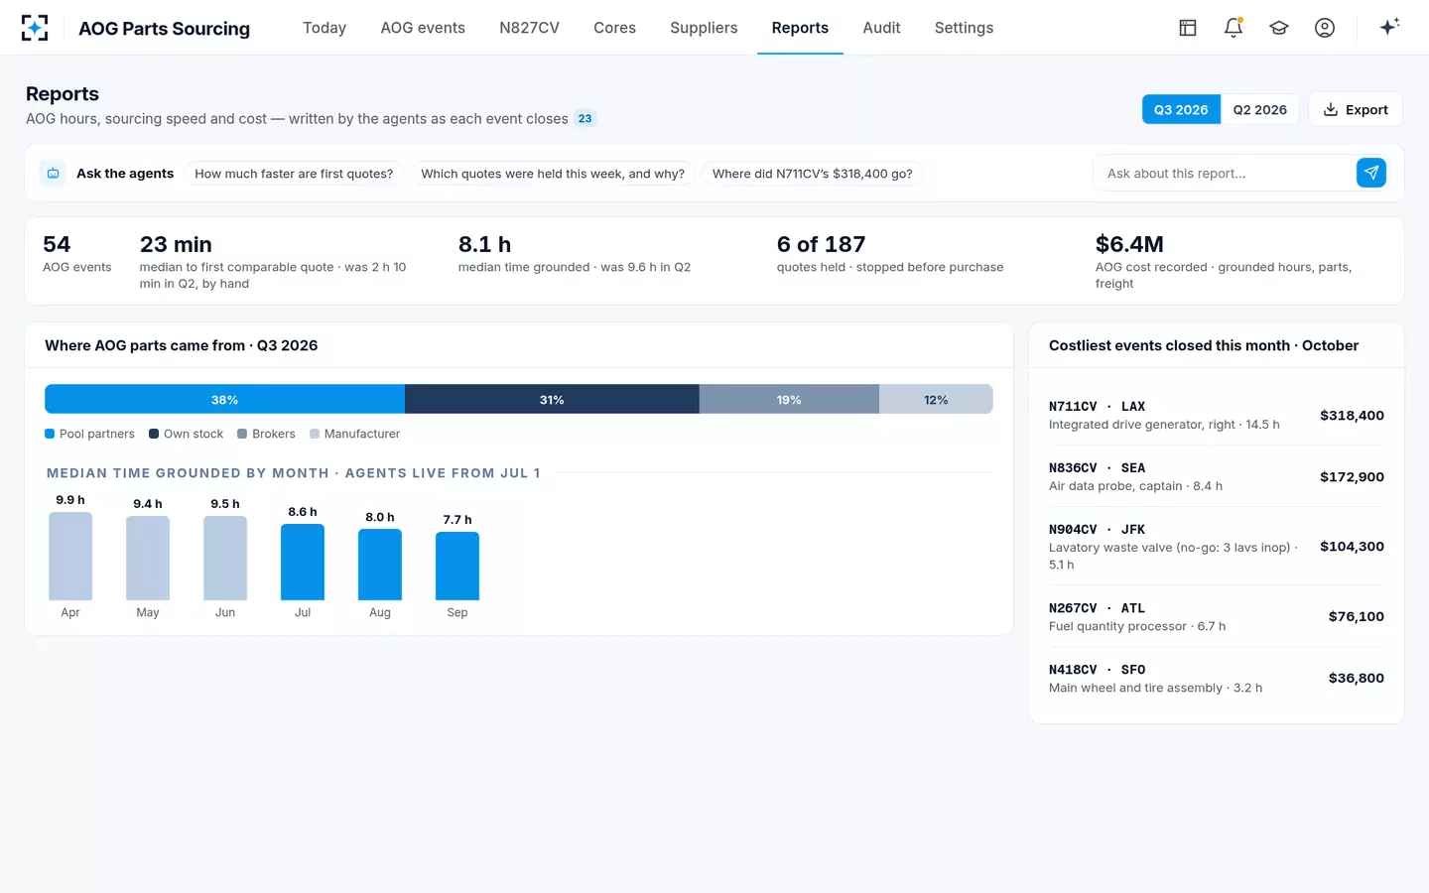Click the 12% Manufacturer bar segment

click(x=936, y=399)
